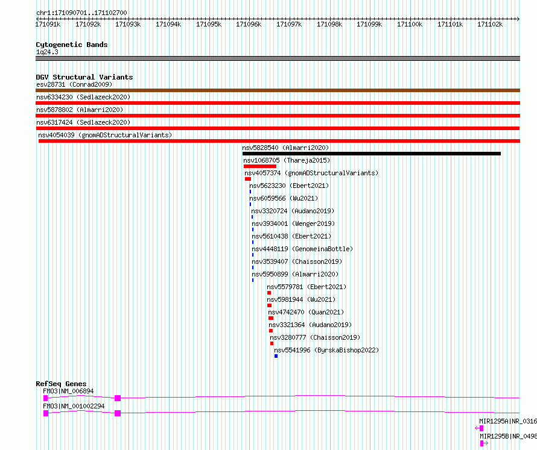This screenshot has height=450, width=537.
Task: Click the red nsv5579781 variant block
Action: coord(269,293)
